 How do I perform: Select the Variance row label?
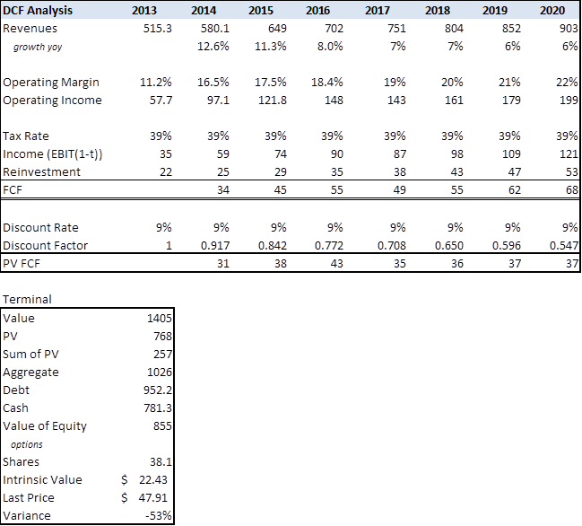click(x=27, y=515)
